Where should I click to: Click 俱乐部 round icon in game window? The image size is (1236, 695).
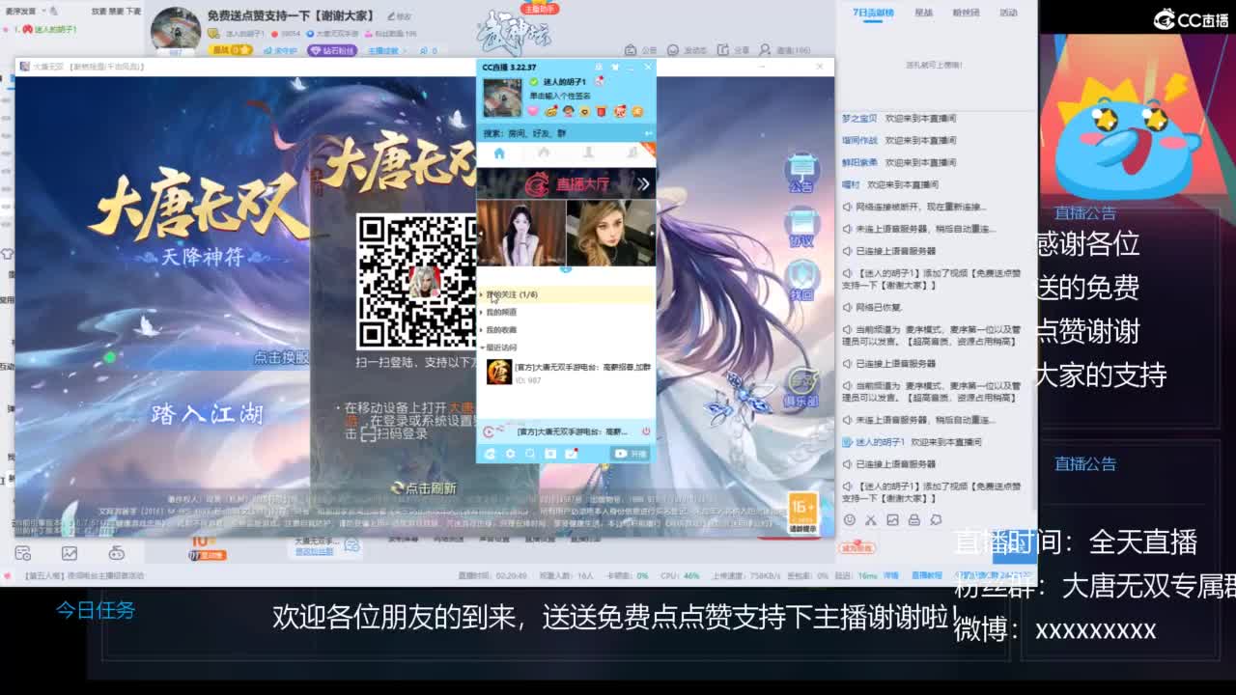click(801, 388)
